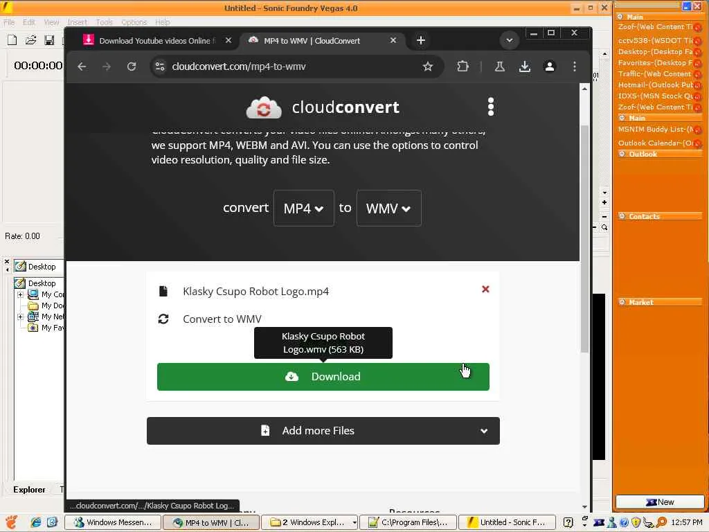Open the MP4 source format dropdown

(303, 208)
